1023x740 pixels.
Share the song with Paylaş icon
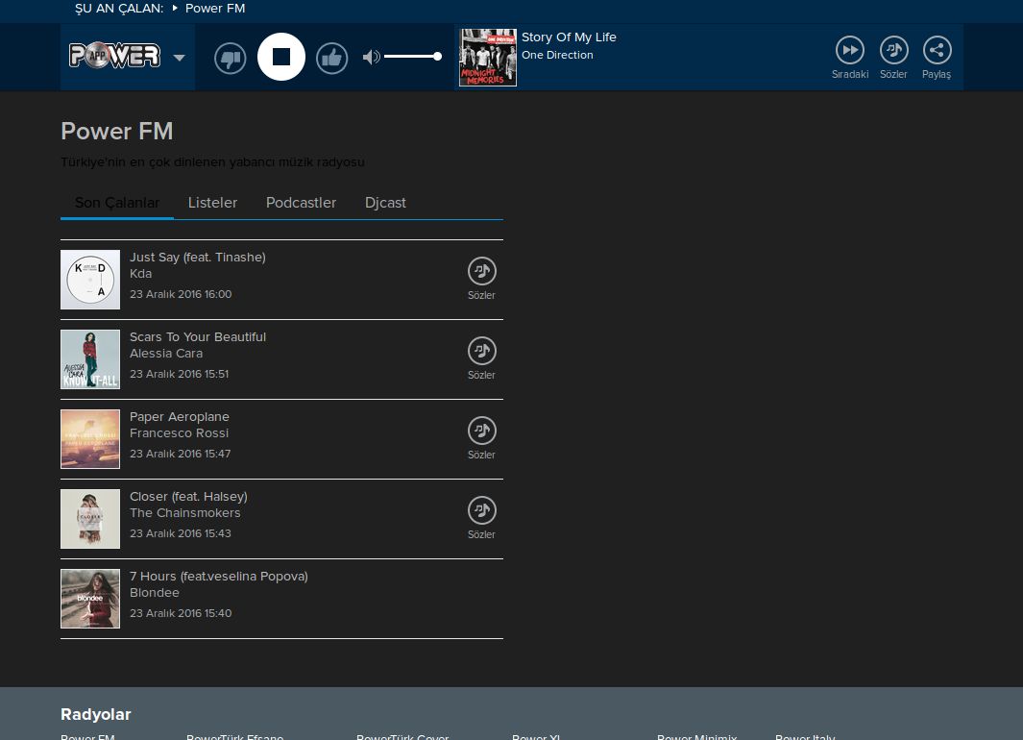937,50
